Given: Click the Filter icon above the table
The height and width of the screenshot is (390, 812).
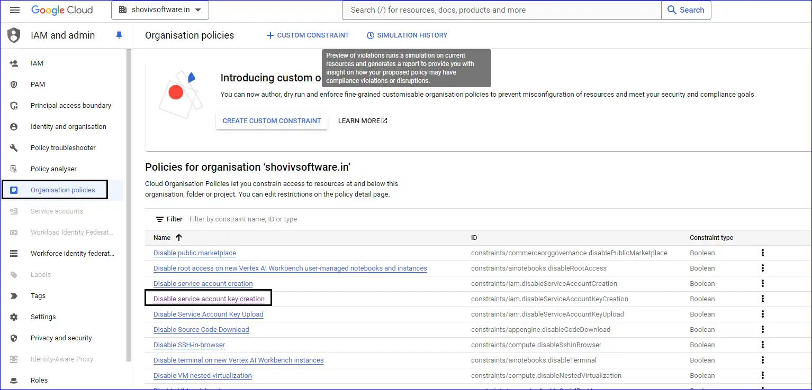Looking at the screenshot, I should pyautogui.click(x=160, y=219).
